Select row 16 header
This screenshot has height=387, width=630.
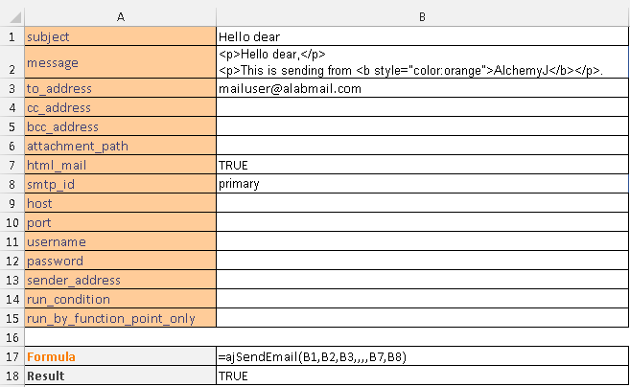12,337
